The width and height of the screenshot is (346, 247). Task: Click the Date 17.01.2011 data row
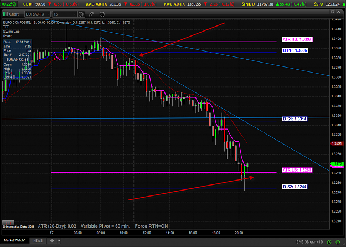pyautogui.click(x=17, y=42)
